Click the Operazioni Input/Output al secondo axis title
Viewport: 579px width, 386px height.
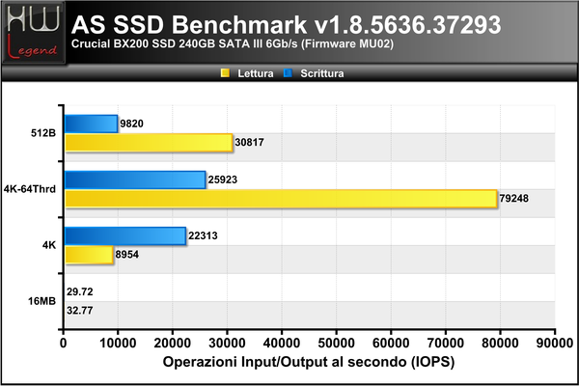(309, 362)
